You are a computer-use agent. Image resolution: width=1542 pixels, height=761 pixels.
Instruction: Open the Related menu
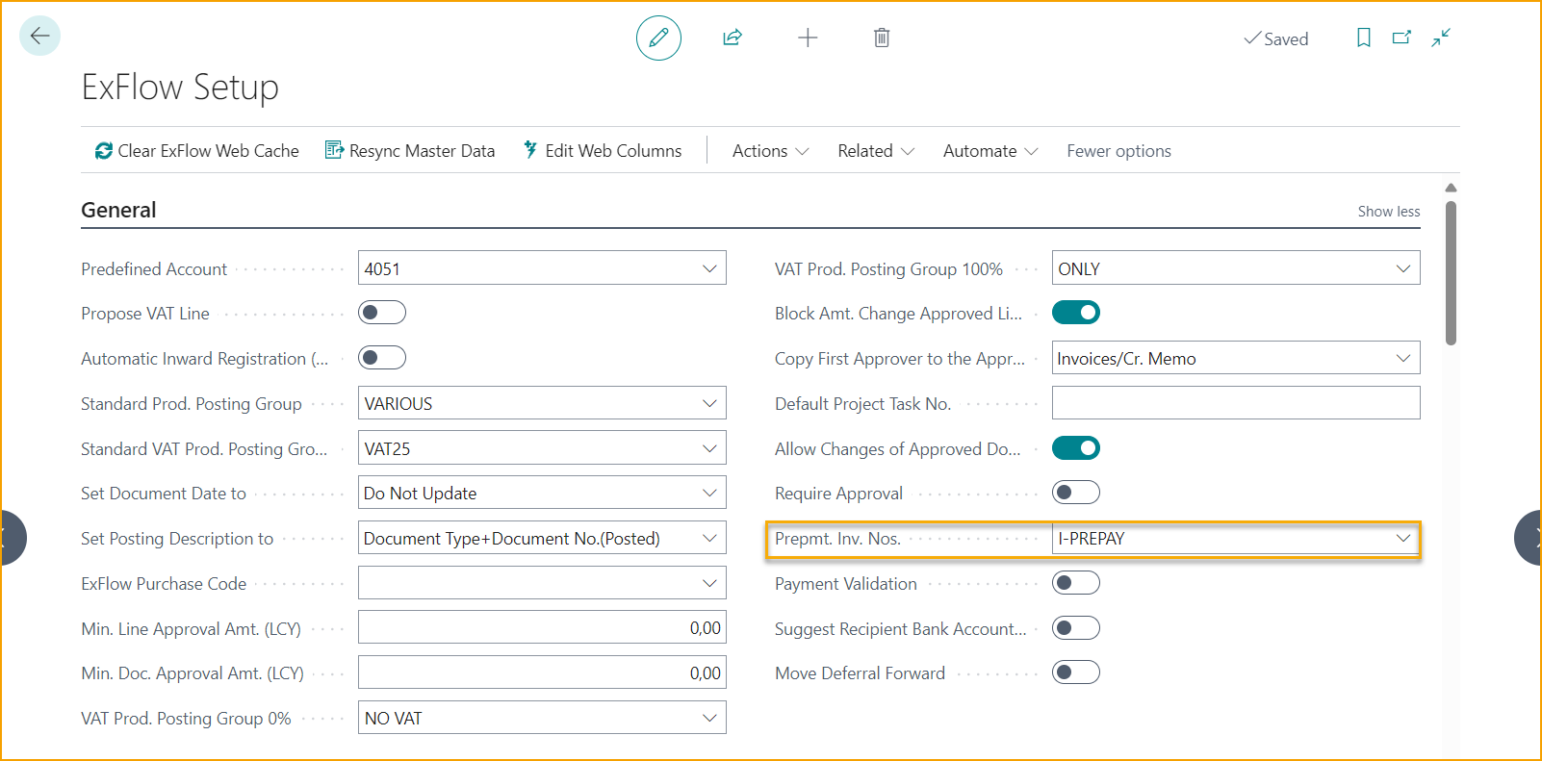[875, 151]
